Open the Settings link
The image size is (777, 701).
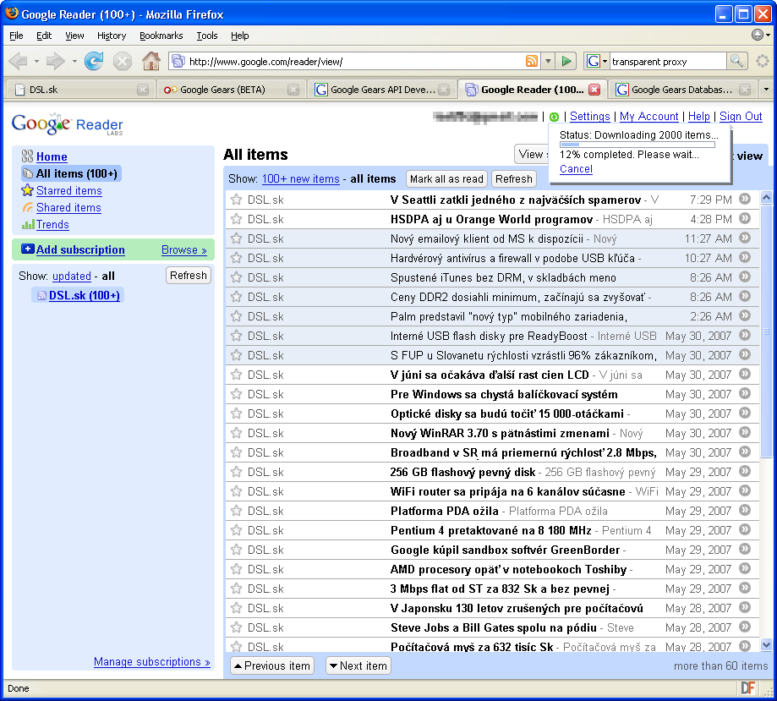click(589, 117)
